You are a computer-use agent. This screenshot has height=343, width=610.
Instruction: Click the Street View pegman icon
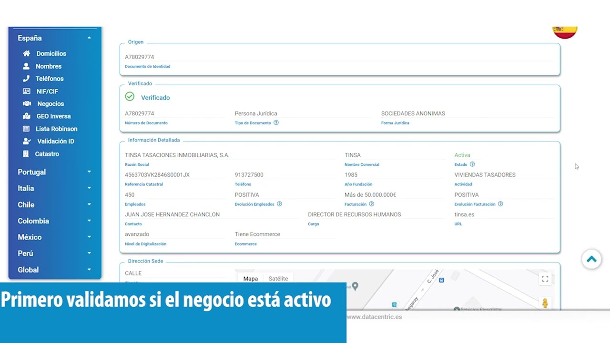[x=545, y=303]
